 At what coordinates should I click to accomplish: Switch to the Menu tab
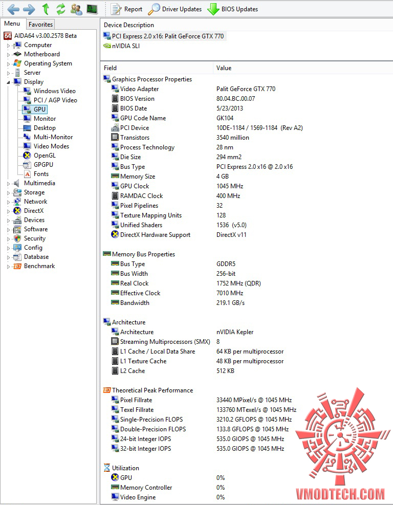12,24
